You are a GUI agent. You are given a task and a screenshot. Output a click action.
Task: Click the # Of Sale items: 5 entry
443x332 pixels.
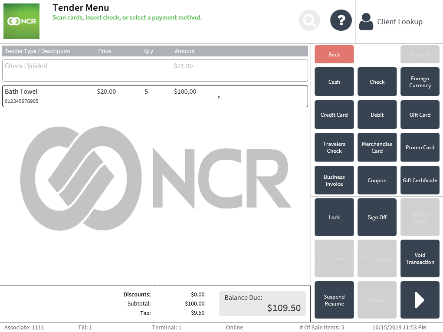click(x=322, y=327)
